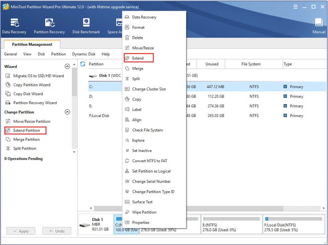Select Split Partition in sidebar
Image resolution: width=328 pixels, height=245 pixels.
[21, 148]
